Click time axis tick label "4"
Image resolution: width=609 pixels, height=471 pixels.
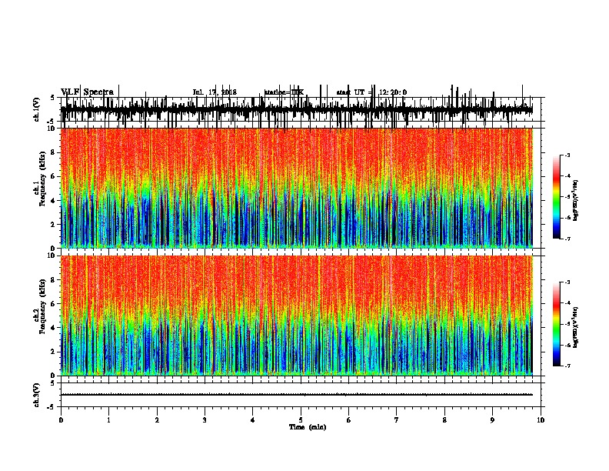253,420
